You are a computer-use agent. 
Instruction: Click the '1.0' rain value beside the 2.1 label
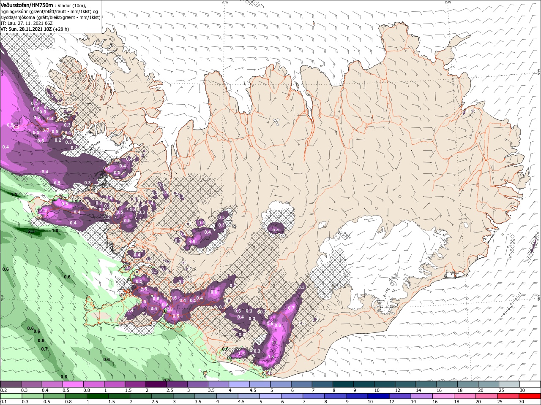tap(55, 230)
